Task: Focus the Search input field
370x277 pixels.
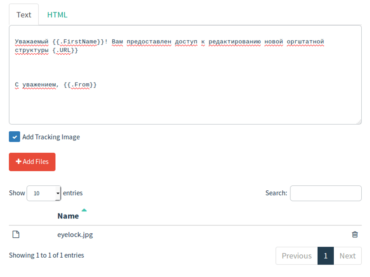Action: tap(325, 193)
